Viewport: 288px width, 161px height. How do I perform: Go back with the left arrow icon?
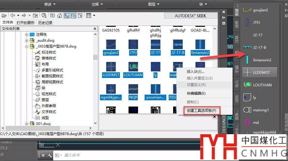(x=13, y=15)
